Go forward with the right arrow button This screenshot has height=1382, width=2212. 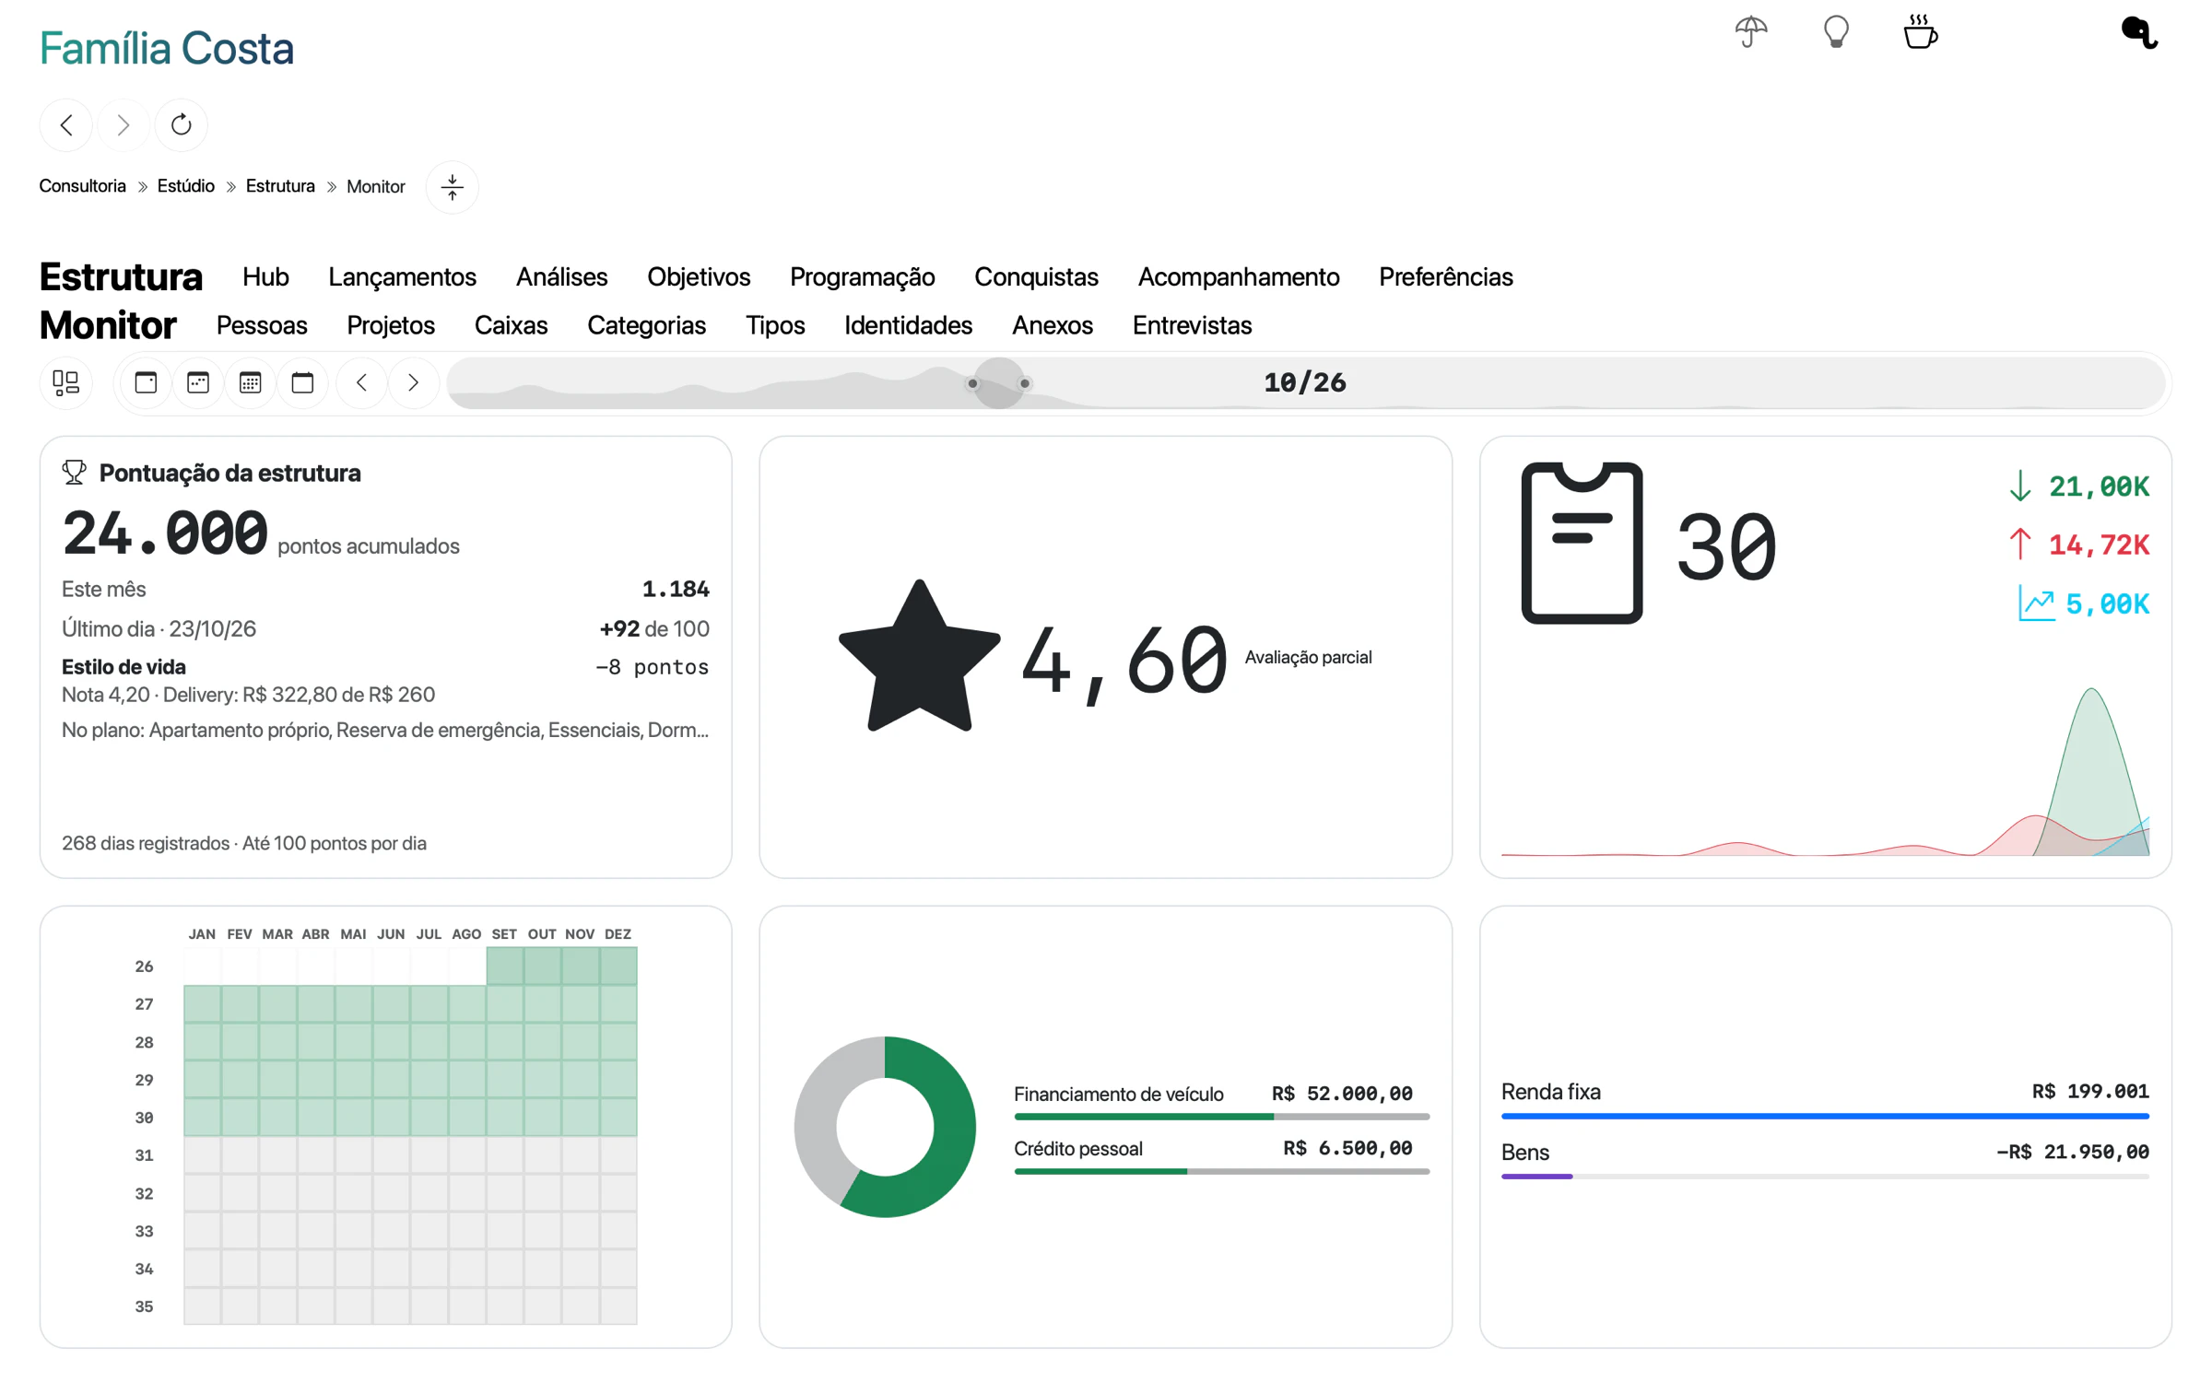coord(124,124)
